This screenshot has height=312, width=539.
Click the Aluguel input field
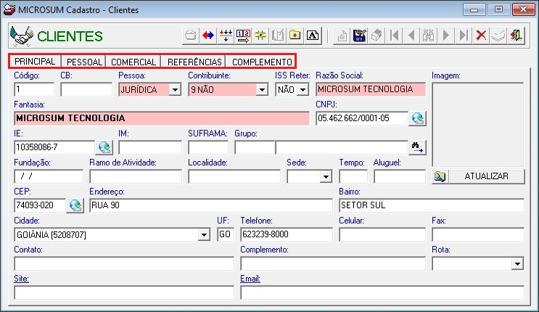(x=400, y=176)
